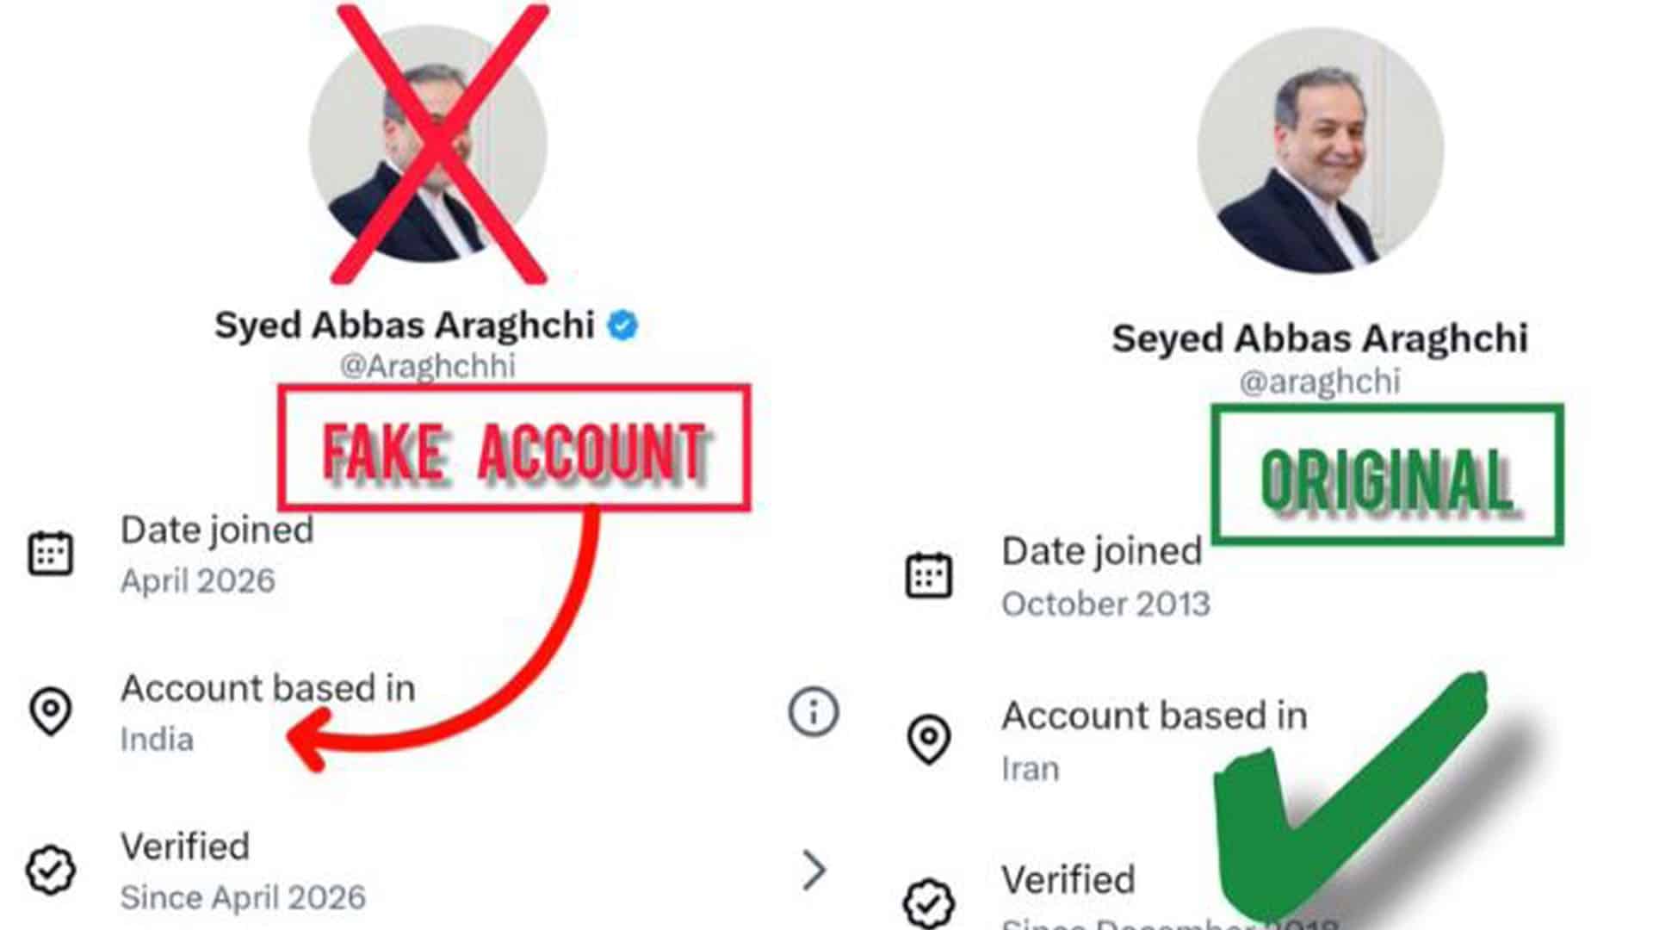
Task: Click the @Araghchhi handle
Action: coord(428,366)
